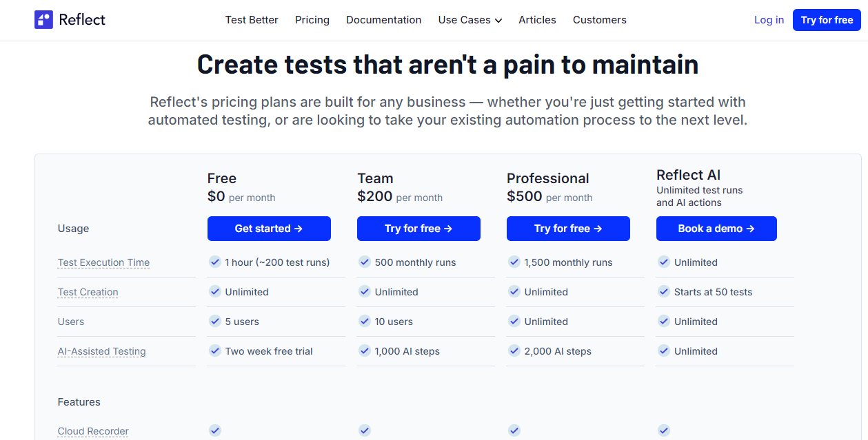Switch to the Customers section
Viewport: 868px width, 440px height.
point(599,20)
